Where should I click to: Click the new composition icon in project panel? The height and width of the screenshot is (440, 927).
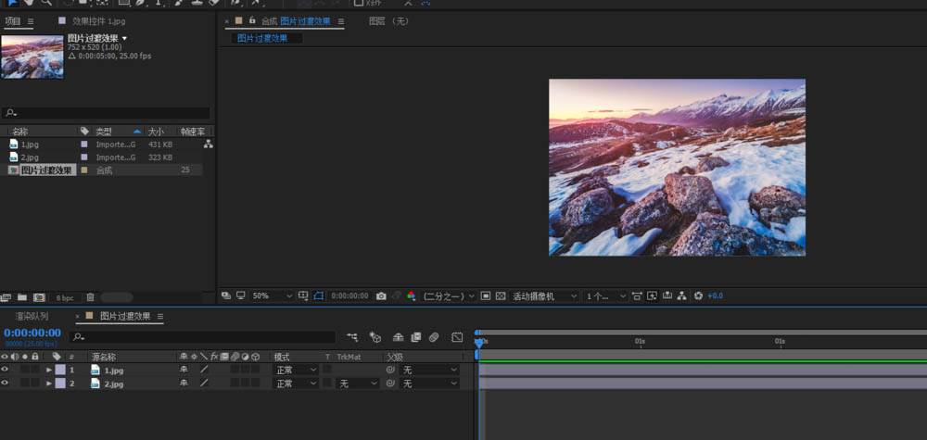coord(39,297)
